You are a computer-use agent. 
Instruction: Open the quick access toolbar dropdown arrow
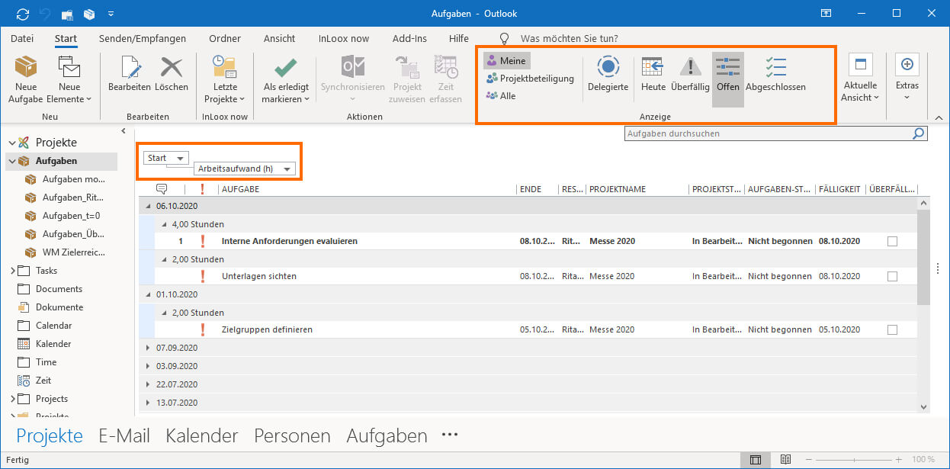click(111, 14)
